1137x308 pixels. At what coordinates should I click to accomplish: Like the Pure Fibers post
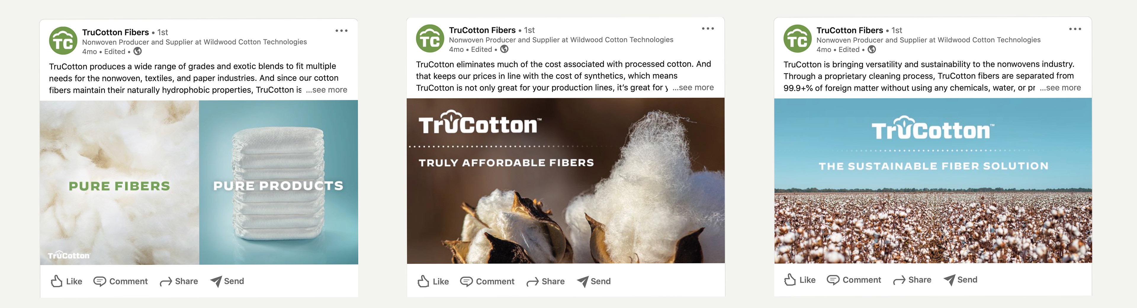pyautogui.click(x=67, y=281)
